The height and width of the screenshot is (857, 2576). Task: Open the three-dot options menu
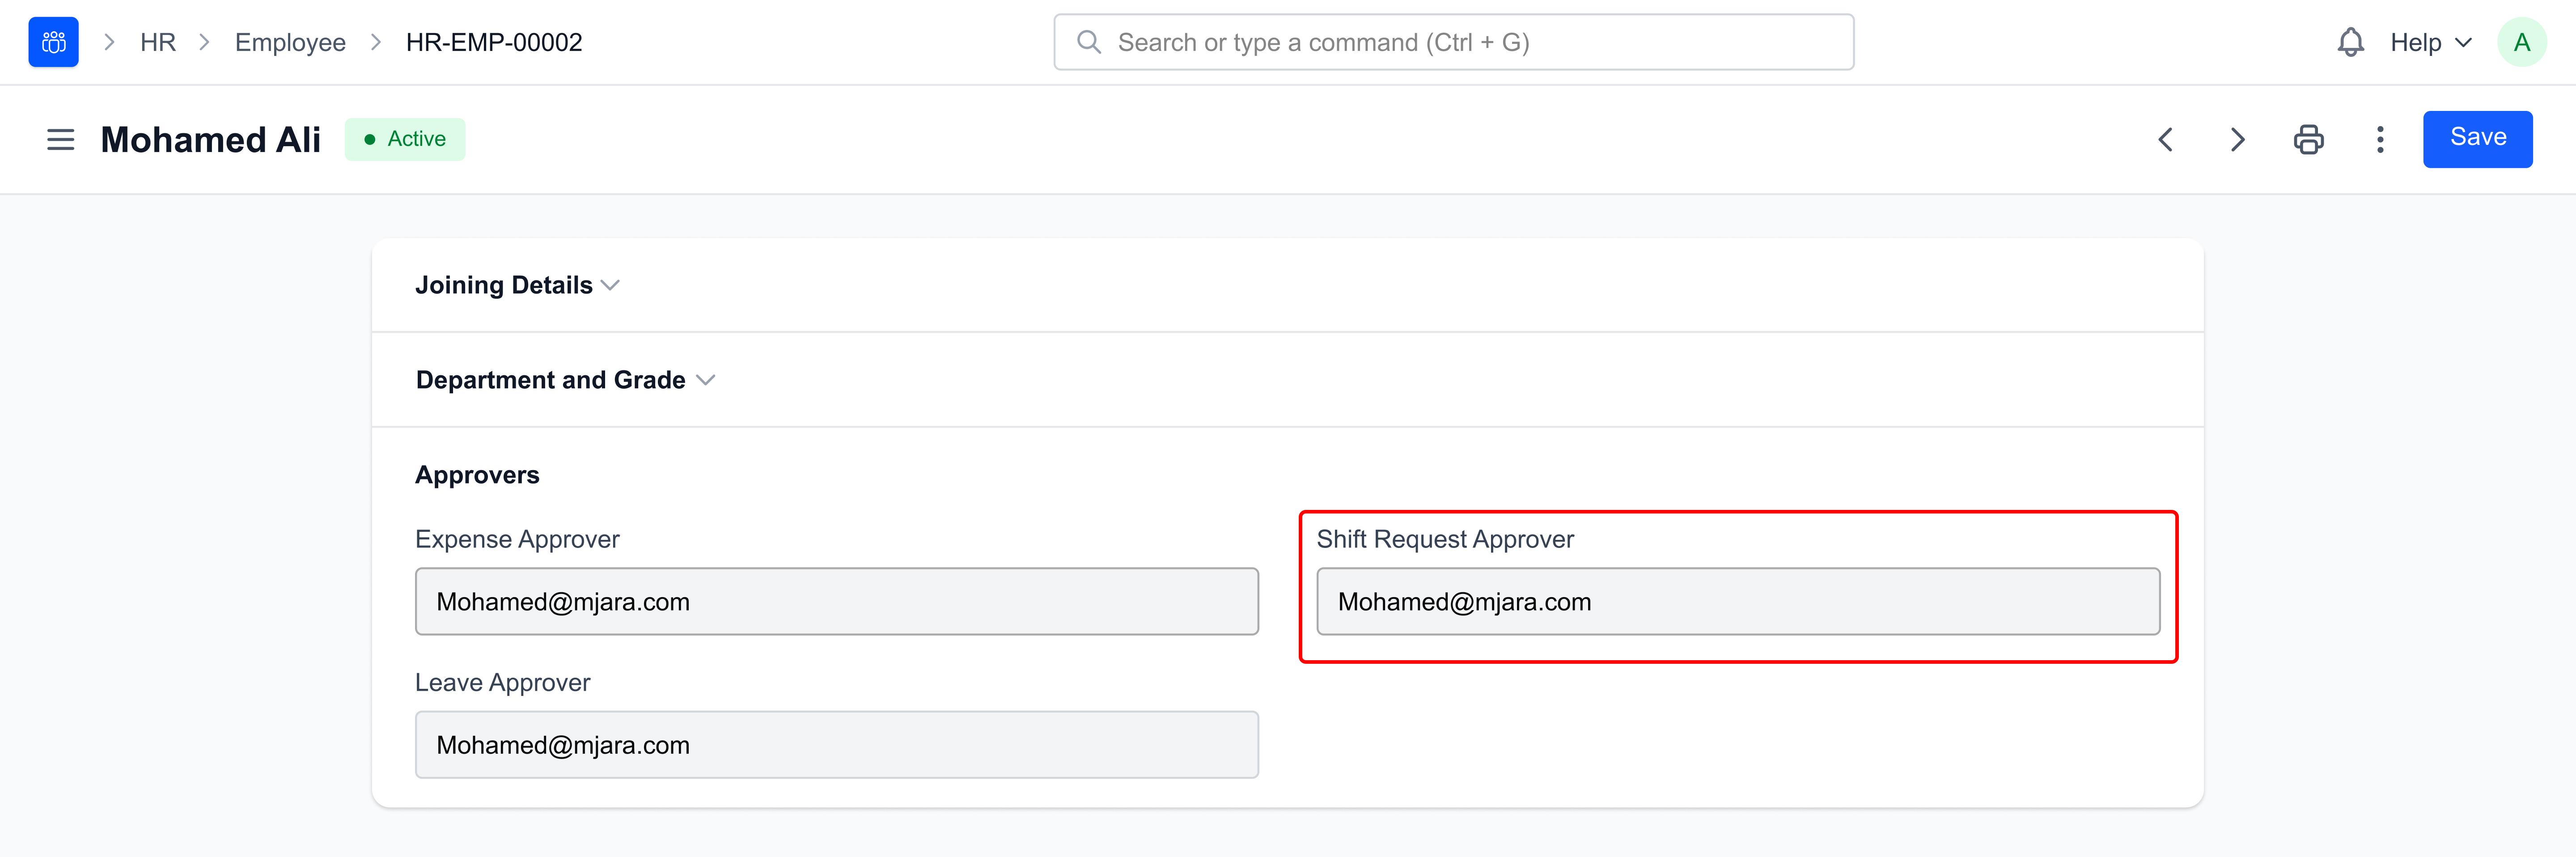tap(2380, 139)
